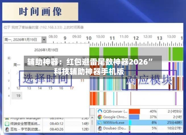Click the orange QQBrowser usage color bar
The height and width of the screenshot is (135, 186).
pos(134,111)
